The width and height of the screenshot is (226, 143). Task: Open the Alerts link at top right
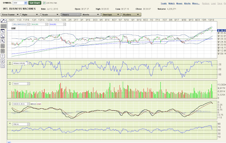(187, 4)
